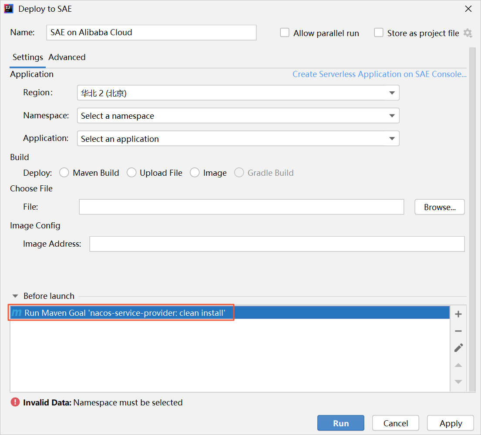481x435 pixels.
Task: Focus the Image Address input field
Action: (x=277, y=244)
